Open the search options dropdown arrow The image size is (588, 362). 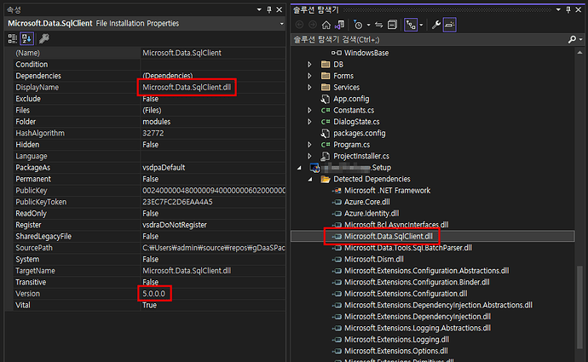[581, 39]
